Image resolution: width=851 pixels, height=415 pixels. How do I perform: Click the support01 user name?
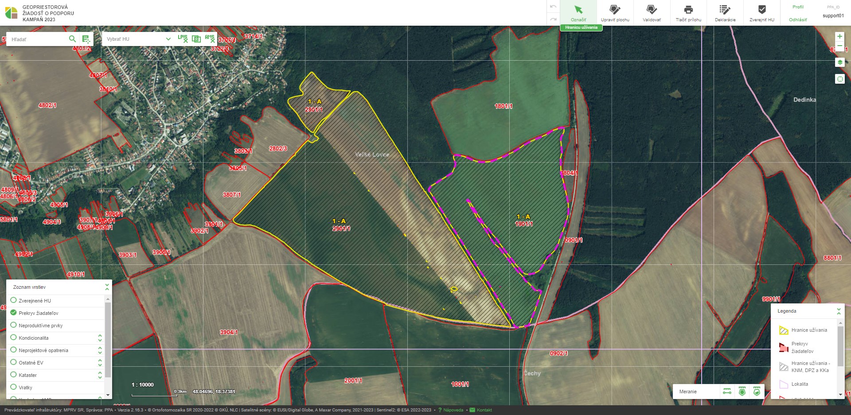click(833, 16)
